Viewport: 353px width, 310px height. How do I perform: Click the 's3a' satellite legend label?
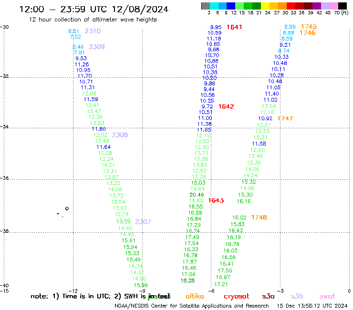point(268,297)
